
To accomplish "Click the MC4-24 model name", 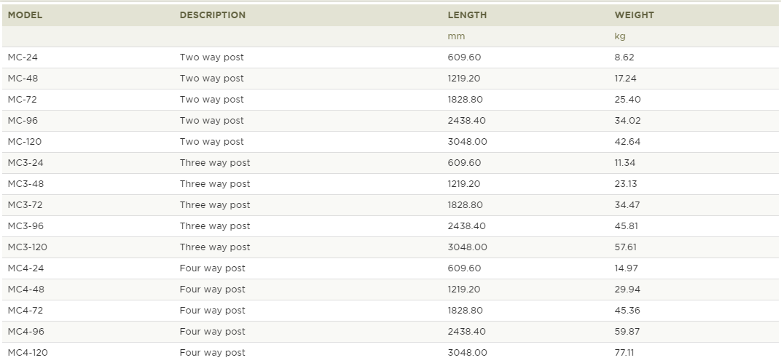I will coord(26,268).
